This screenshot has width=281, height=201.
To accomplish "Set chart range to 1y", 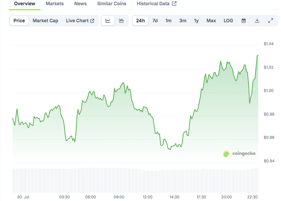I will [196, 21].
